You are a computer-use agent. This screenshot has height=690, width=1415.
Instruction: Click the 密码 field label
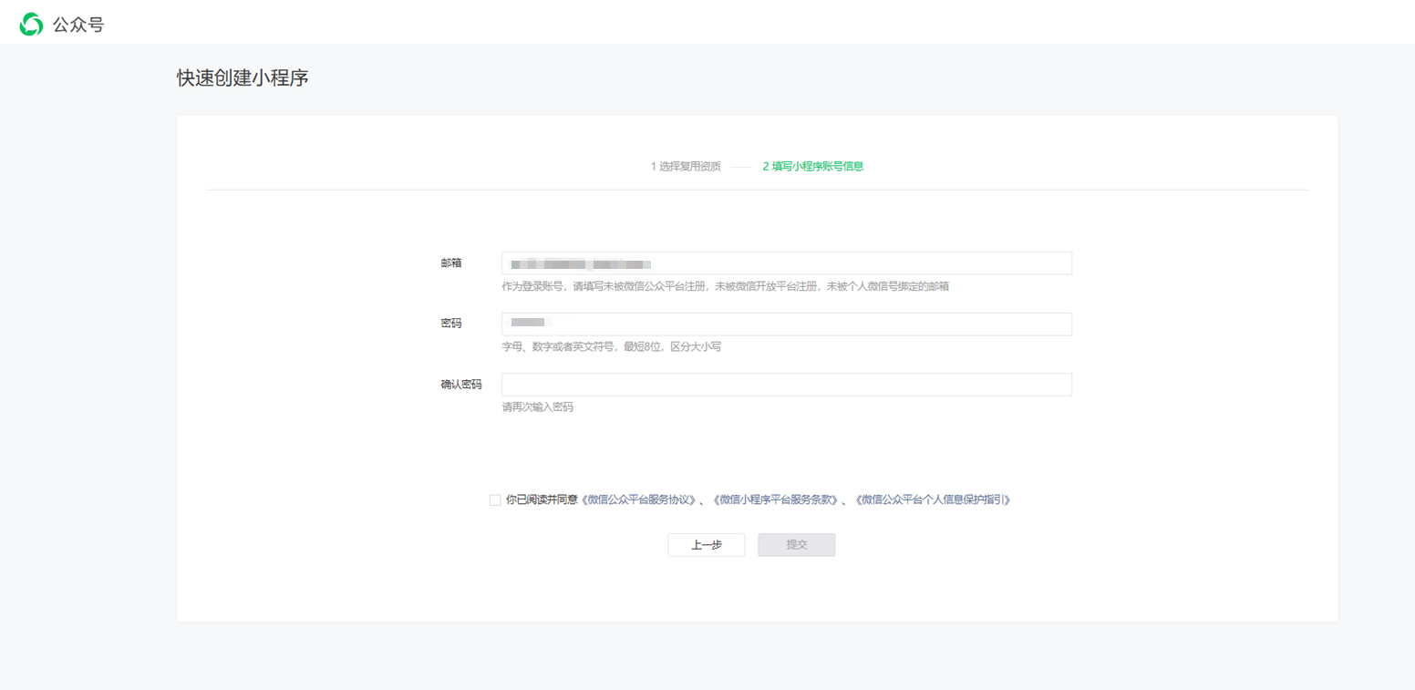point(451,324)
